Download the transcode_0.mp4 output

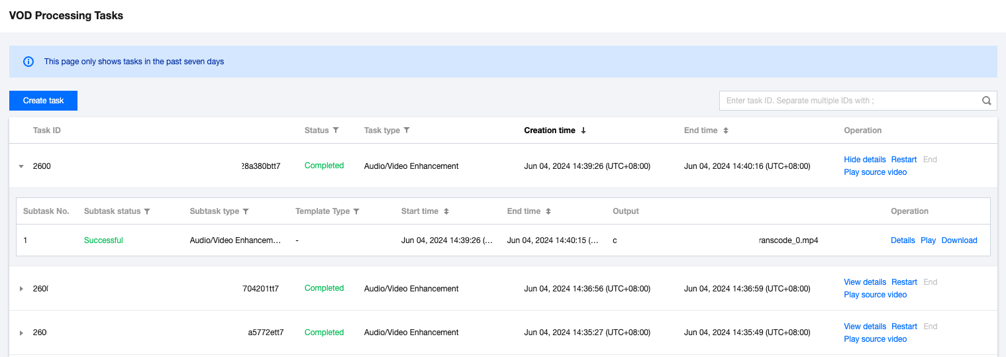click(x=959, y=240)
